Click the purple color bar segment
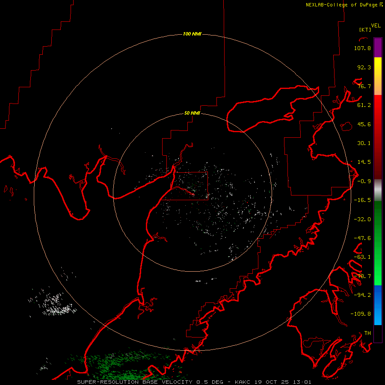 378,47
